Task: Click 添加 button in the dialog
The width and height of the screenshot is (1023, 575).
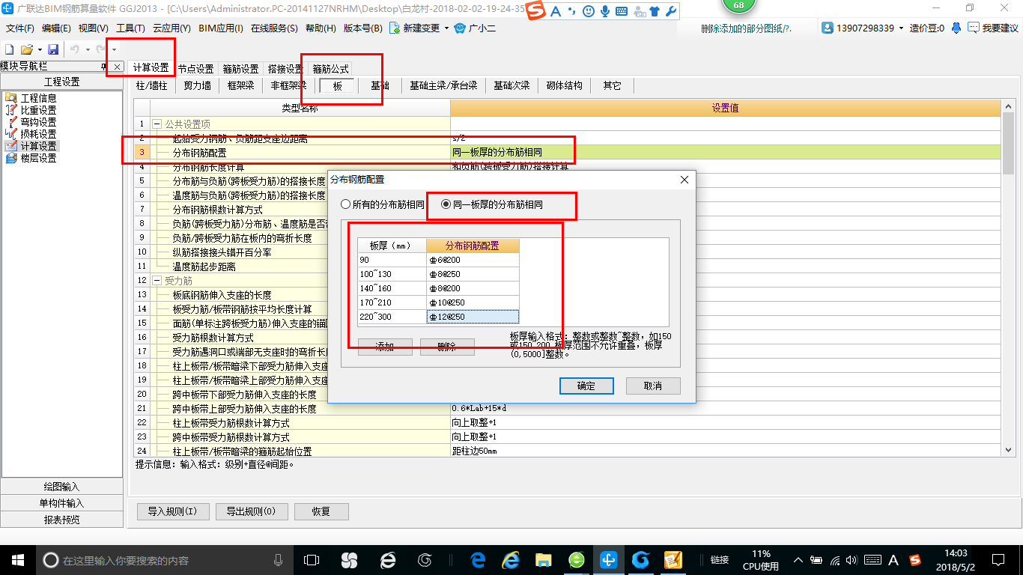Action: coord(385,347)
